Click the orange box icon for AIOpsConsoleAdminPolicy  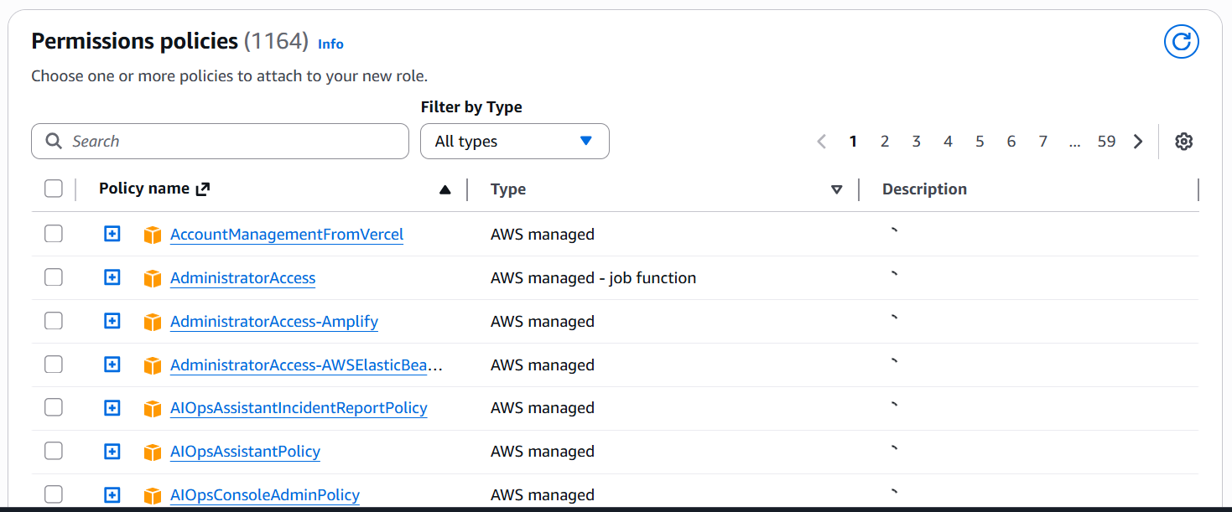[x=152, y=496]
